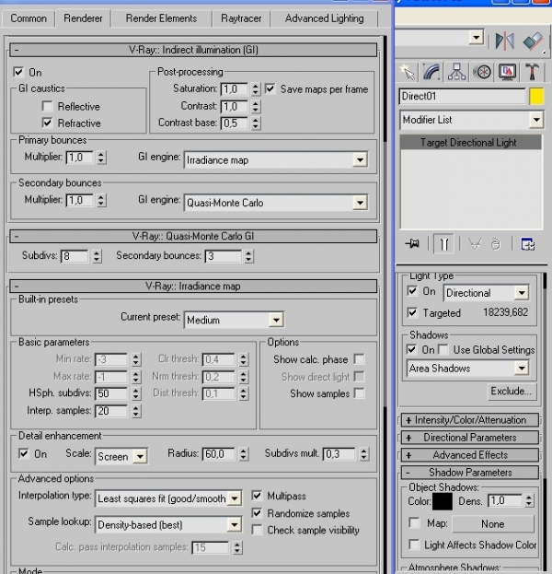
Task: Click the Saturation value field
Action: click(x=235, y=89)
